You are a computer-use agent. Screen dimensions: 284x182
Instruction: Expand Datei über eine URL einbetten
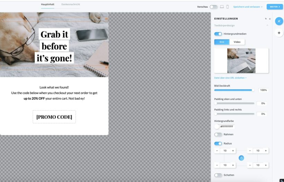[x=230, y=78]
